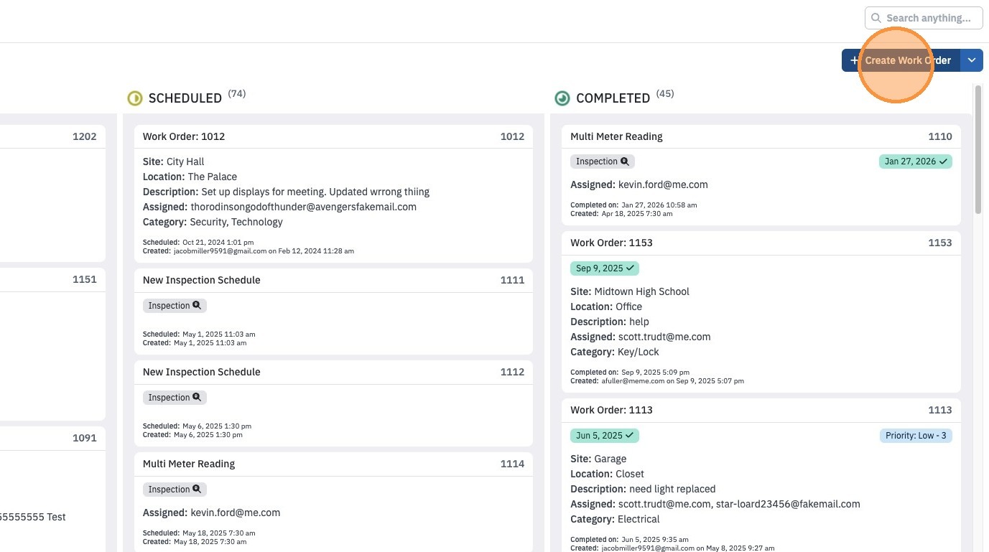Image resolution: width=989 pixels, height=552 pixels.
Task: Click the Inspection magnifier icon on card 1111
Action: [197, 306]
